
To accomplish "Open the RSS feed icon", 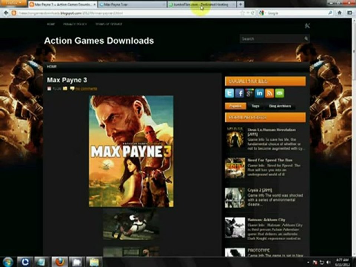I will coord(269,93).
